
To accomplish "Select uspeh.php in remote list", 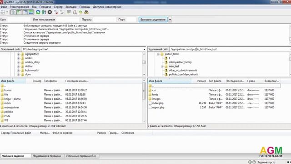I will (158, 108).
